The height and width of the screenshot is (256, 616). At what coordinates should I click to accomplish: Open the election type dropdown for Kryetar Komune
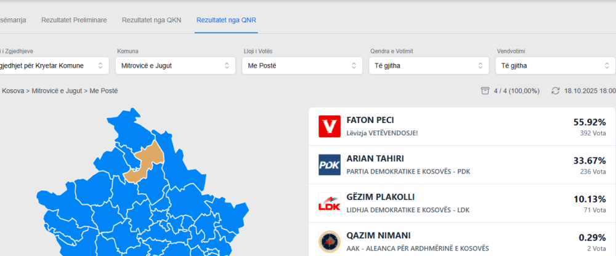point(54,65)
